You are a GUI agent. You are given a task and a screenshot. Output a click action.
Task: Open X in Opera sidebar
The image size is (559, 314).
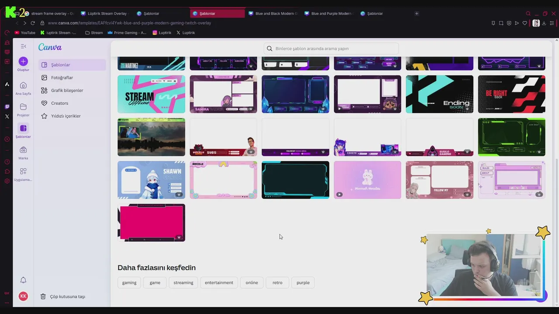(7, 116)
